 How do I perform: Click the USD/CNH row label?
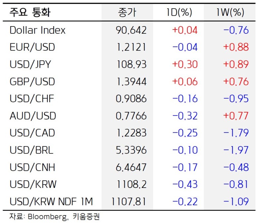(32, 167)
